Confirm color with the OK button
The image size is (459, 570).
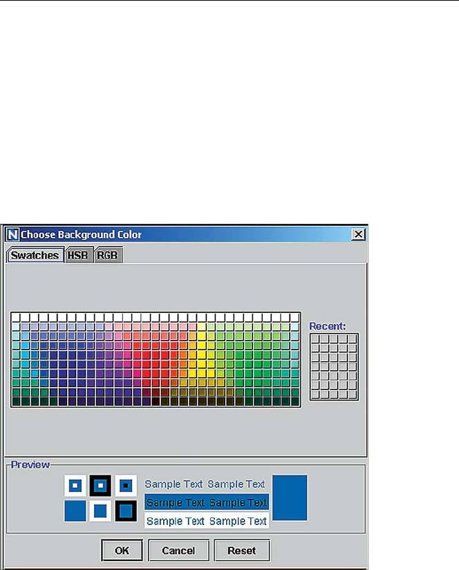[x=122, y=551]
